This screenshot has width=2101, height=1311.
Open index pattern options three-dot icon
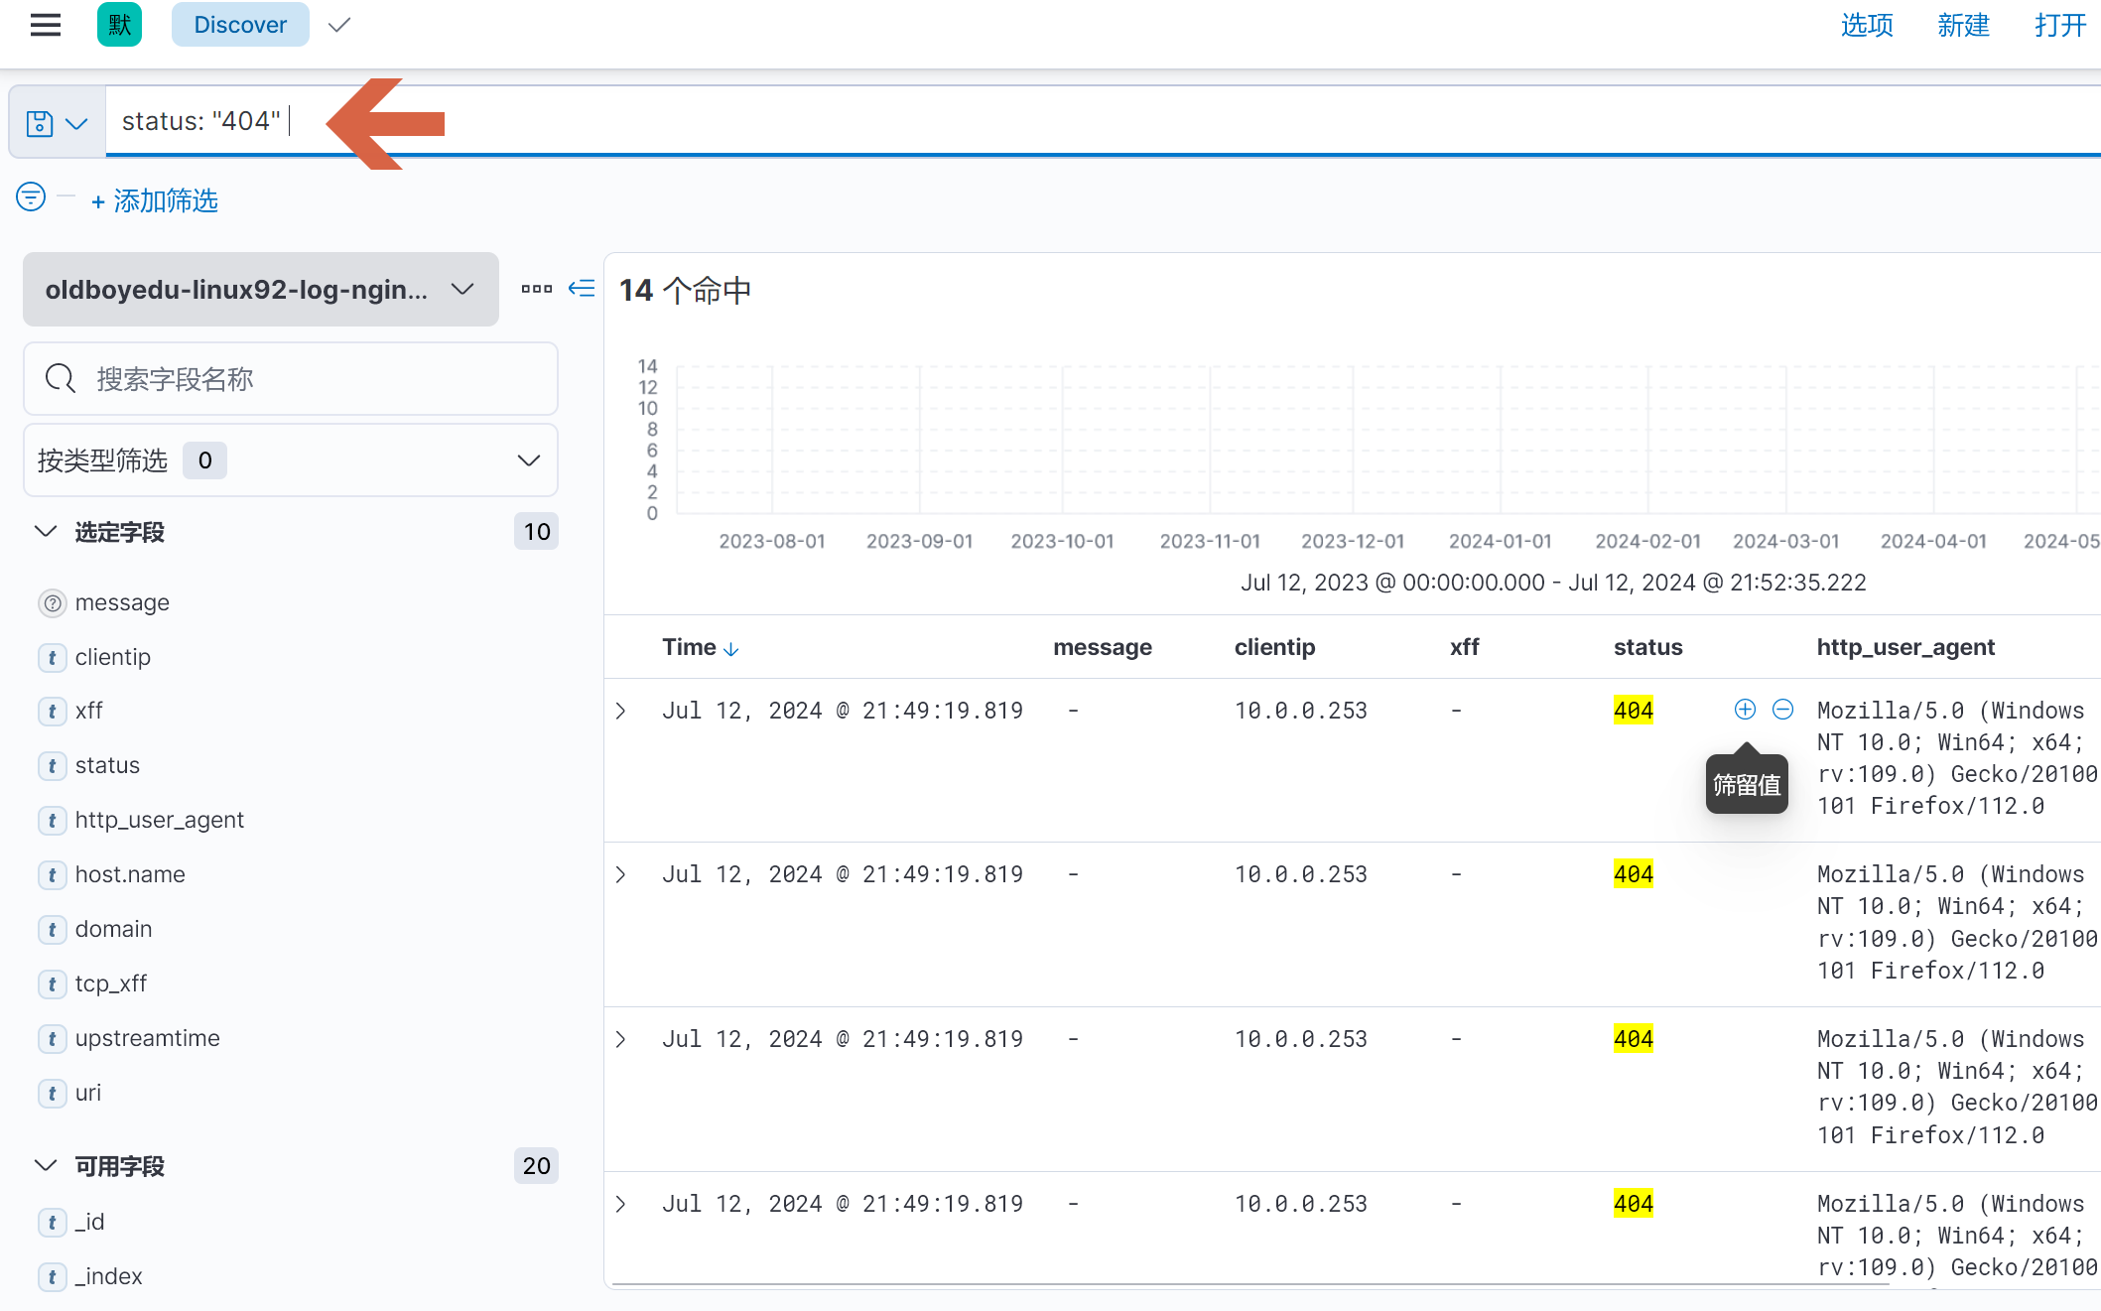pyautogui.click(x=536, y=289)
